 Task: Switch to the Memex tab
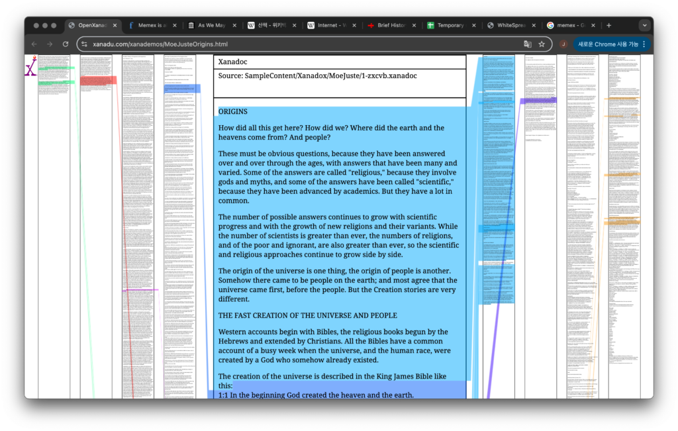pyautogui.click(x=152, y=25)
